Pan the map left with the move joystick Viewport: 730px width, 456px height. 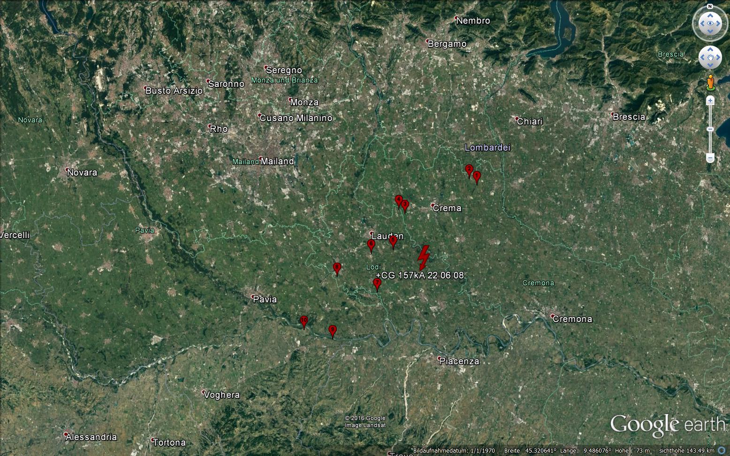pos(702,58)
